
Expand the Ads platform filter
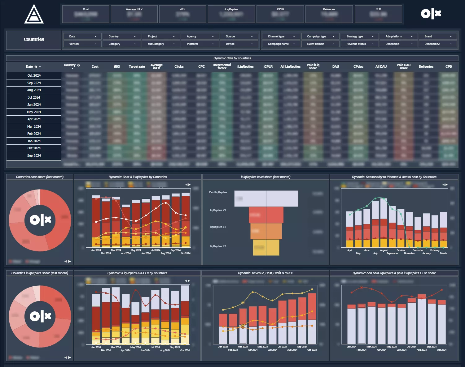[398, 36]
